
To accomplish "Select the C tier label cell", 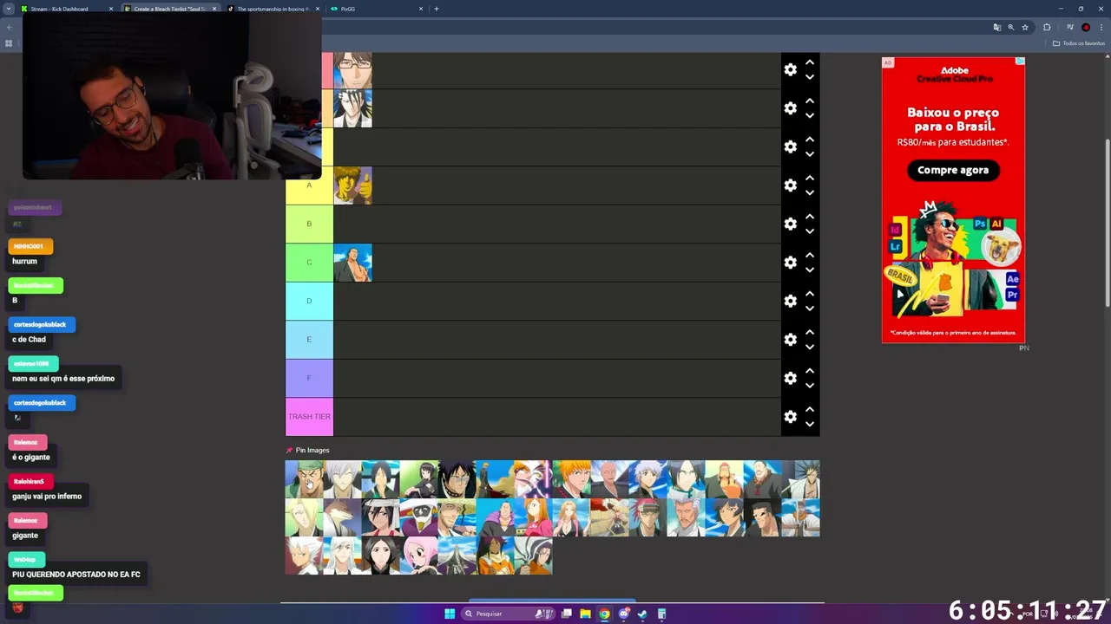I will tap(309, 263).
